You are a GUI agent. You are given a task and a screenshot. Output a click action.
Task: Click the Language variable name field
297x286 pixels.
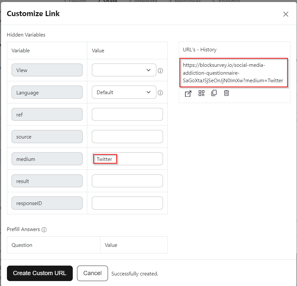[x=47, y=92]
